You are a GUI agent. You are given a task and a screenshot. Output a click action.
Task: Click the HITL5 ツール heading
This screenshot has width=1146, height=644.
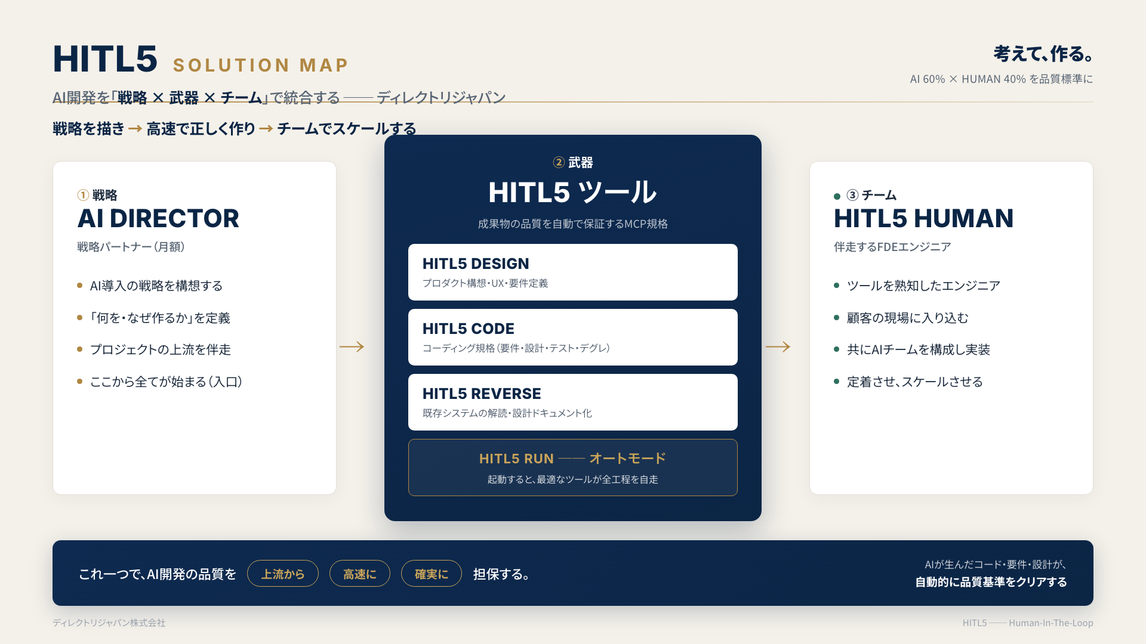[x=573, y=193]
